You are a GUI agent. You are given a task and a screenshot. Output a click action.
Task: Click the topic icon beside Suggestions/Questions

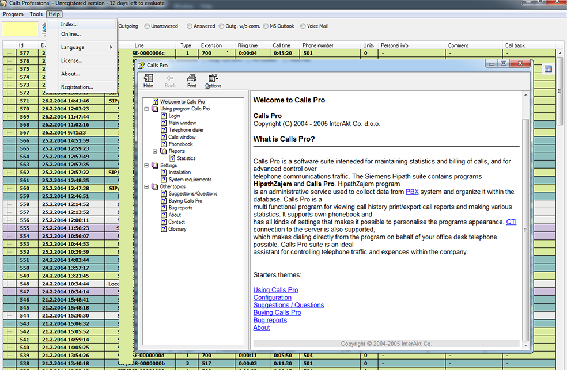[164, 193]
